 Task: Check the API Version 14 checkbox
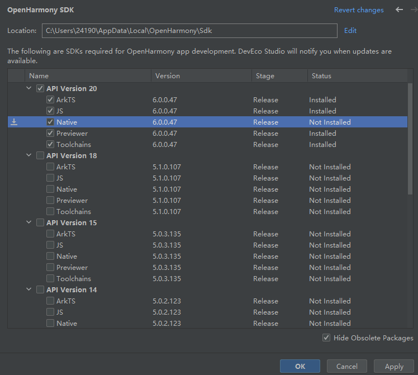(x=40, y=290)
